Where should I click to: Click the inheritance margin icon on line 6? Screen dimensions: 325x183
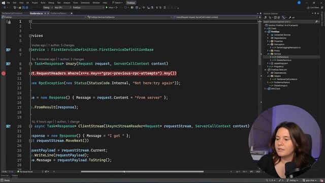click(x=8, y=50)
